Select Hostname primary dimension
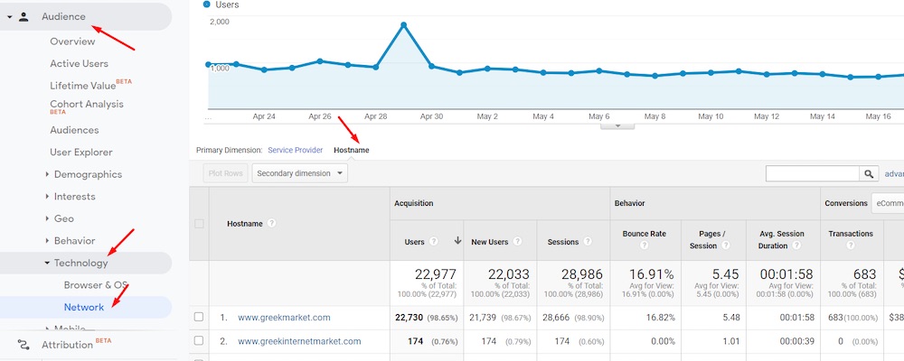Viewport: 904px width, 361px height. pos(352,151)
